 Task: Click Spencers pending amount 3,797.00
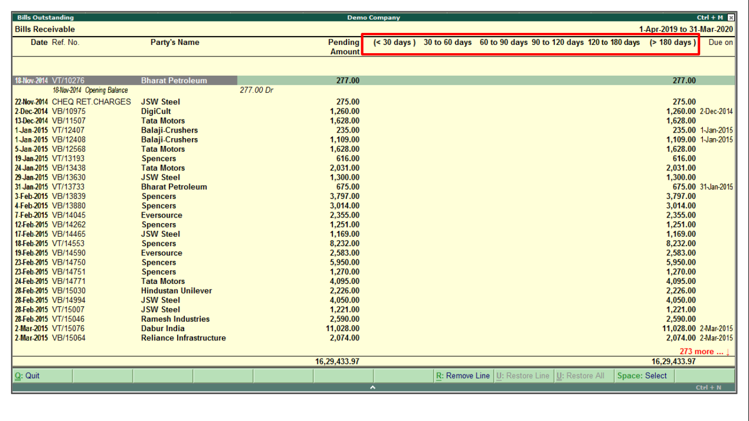tap(345, 196)
